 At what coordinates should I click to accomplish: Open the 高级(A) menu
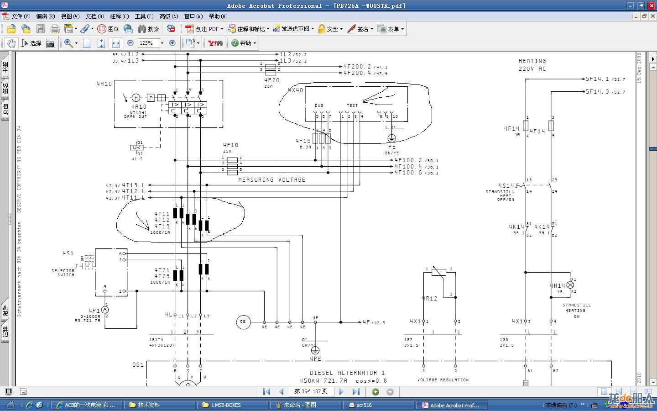(x=168, y=16)
